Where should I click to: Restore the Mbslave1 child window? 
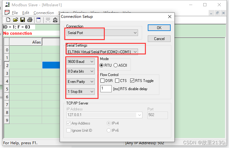click(217, 13)
